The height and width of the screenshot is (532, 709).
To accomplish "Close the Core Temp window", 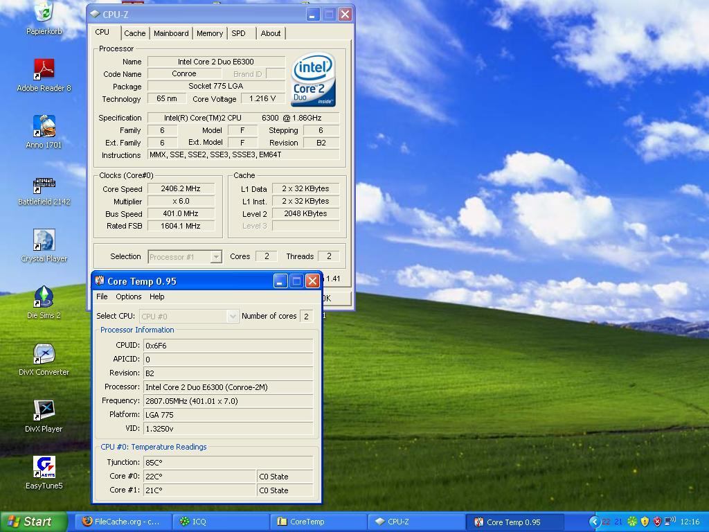I will [312, 281].
